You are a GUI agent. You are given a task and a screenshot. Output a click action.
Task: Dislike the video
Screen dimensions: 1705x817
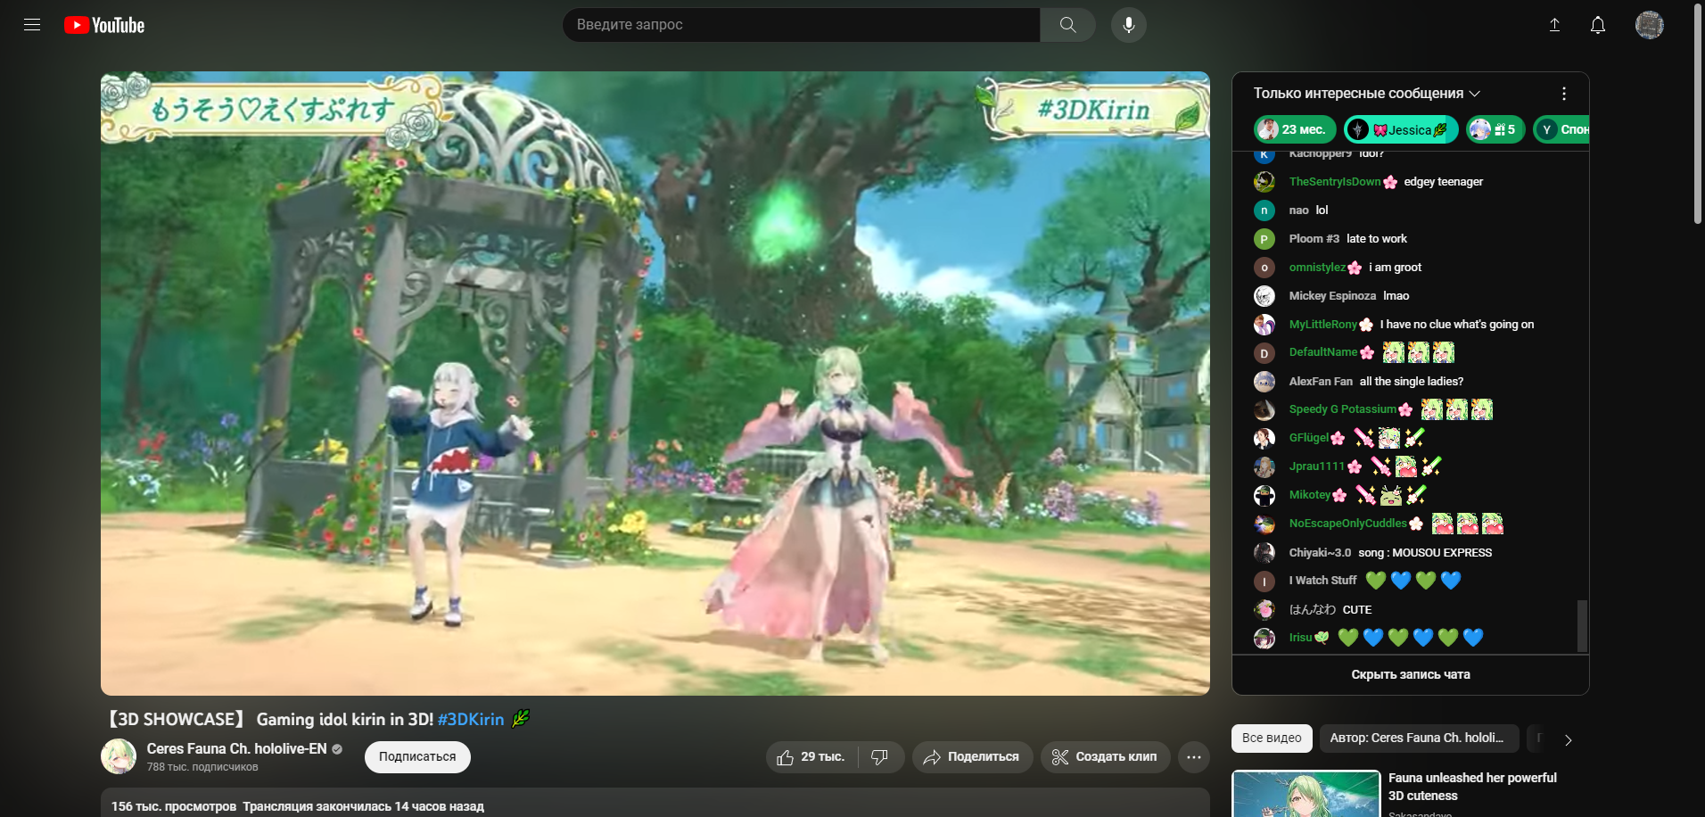click(x=880, y=757)
